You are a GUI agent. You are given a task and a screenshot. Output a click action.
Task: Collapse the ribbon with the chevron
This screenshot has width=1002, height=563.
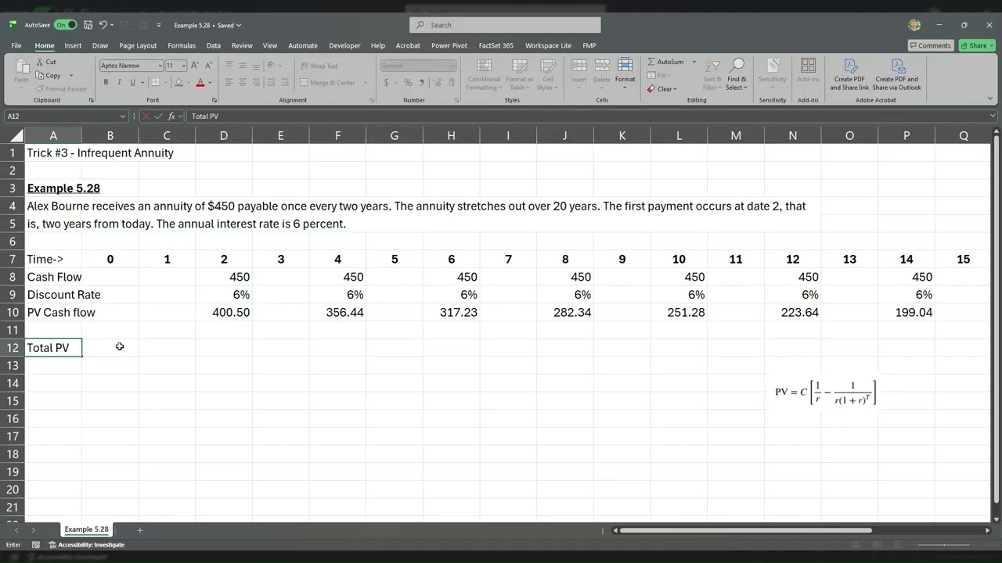pyautogui.click(x=991, y=99)
